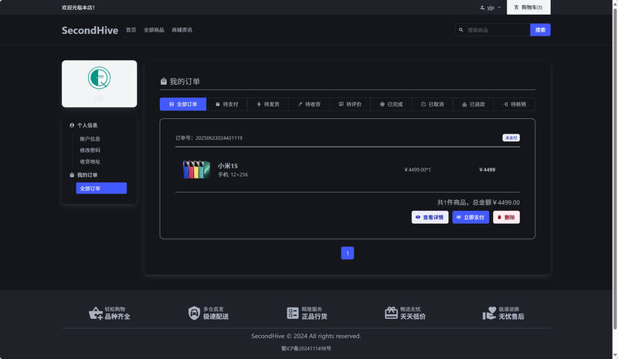Click the blue 搜索 button

pos(540,30)
